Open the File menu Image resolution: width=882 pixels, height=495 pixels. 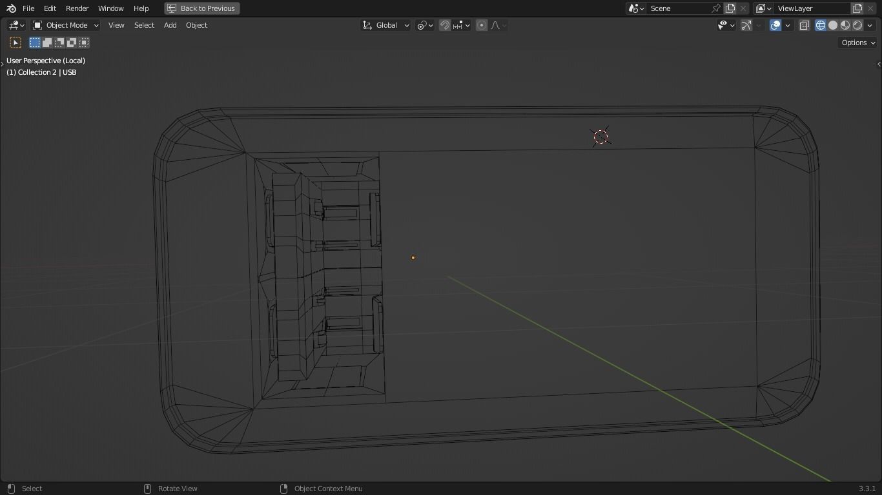pyautogui.click(x=28, y=8)
